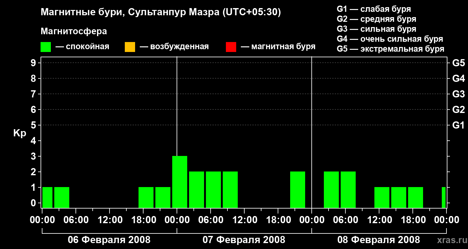This screenshot has height=249, width=468.
Task: Click the '0' value on the Kp axis
Action: point(34,203)
